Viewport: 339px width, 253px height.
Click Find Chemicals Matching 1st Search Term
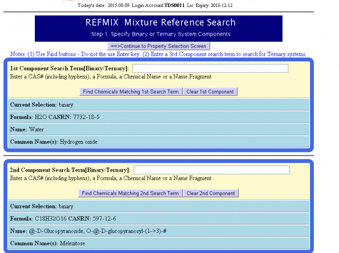[x=131, y=92]
